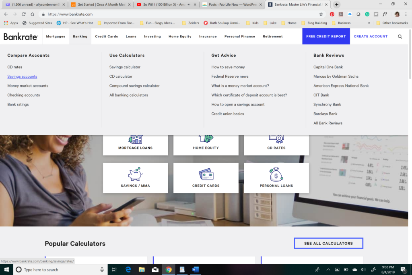Open the Windows notification center icon

coord(404,269)
